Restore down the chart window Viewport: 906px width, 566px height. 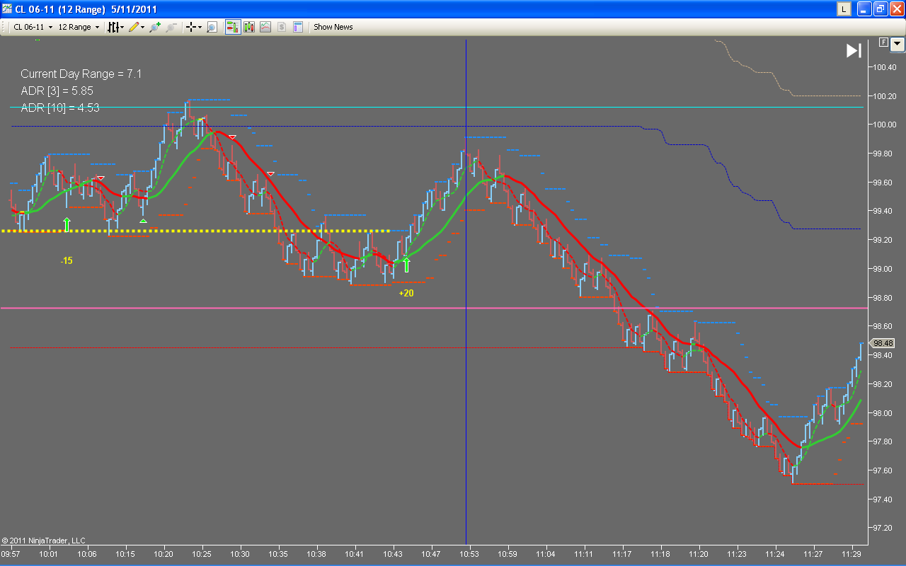pos(880,8)
